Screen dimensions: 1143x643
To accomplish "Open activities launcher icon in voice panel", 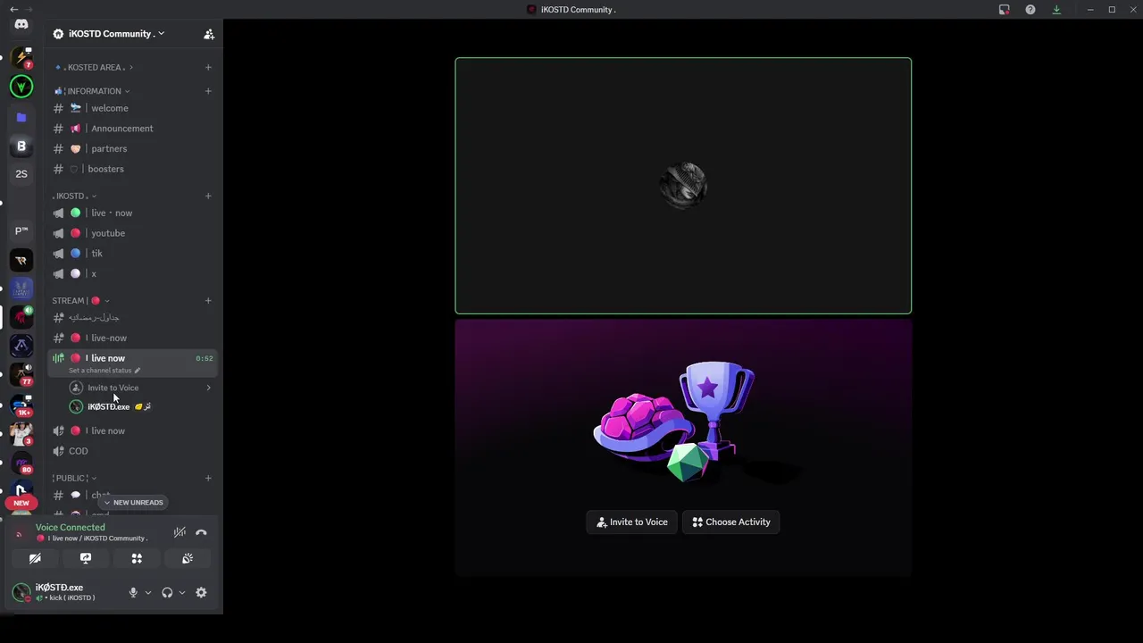I will (x=137, y=558).
